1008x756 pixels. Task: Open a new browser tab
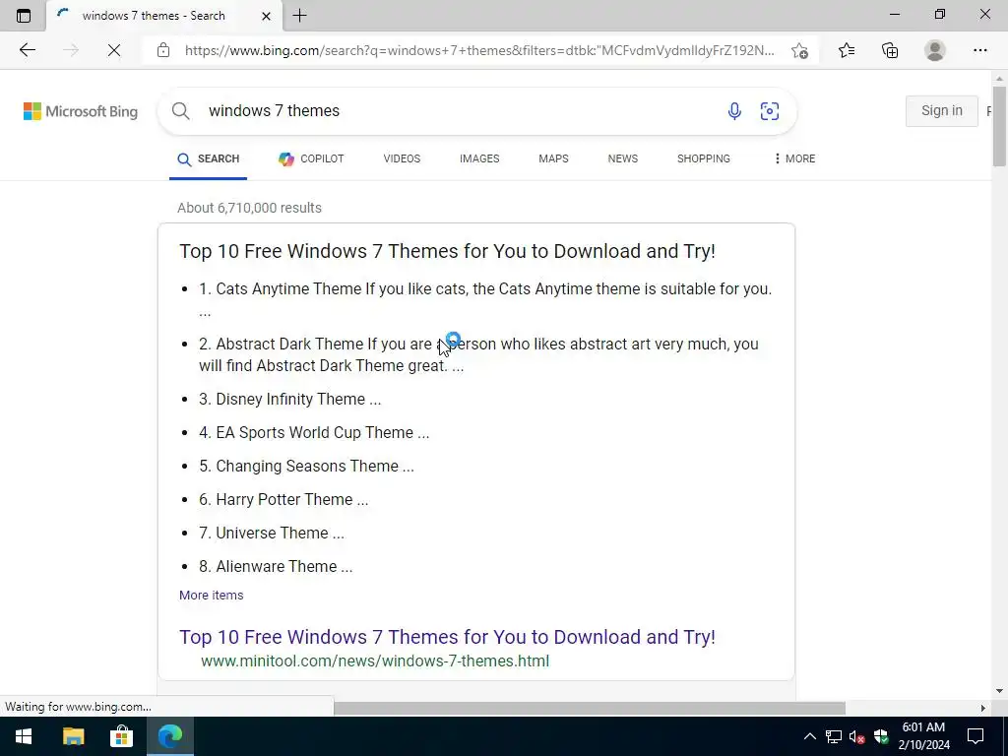pyautogui.click(x=299, y=16)
